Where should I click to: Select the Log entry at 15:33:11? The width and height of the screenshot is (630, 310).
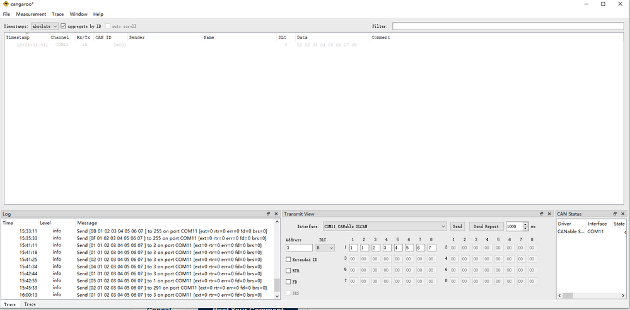[x=139, y=231]
